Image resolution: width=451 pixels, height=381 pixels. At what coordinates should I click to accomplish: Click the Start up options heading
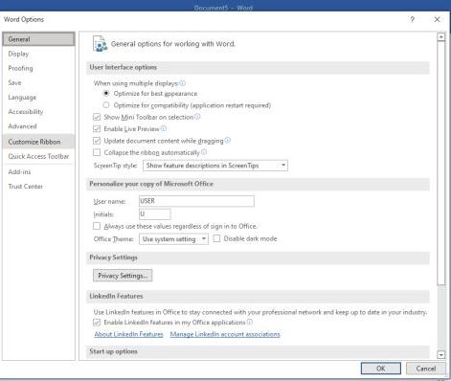pos(113,351)
